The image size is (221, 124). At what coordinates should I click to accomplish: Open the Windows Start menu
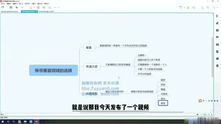point(3,122)
